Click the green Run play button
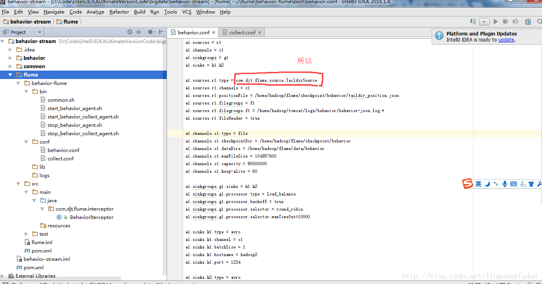 496,22
